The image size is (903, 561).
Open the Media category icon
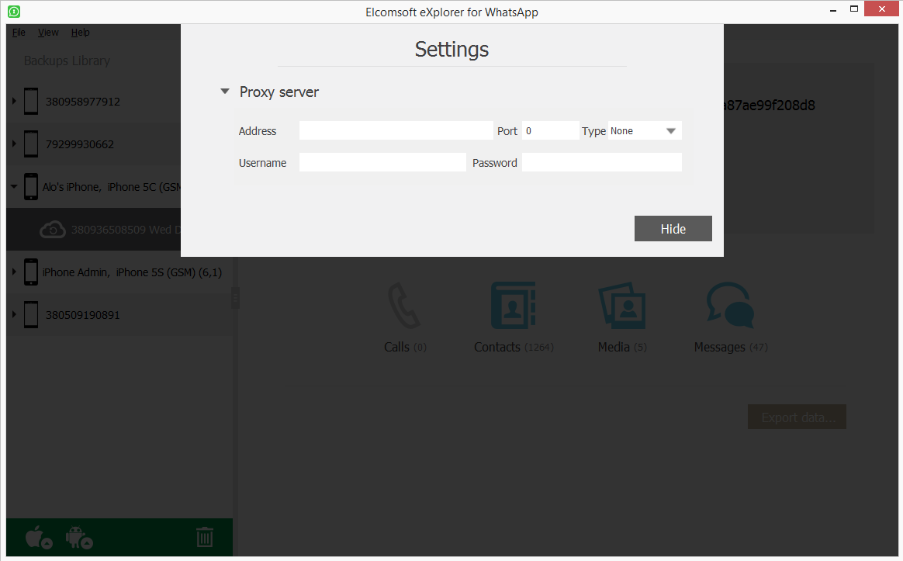(622, 305)
